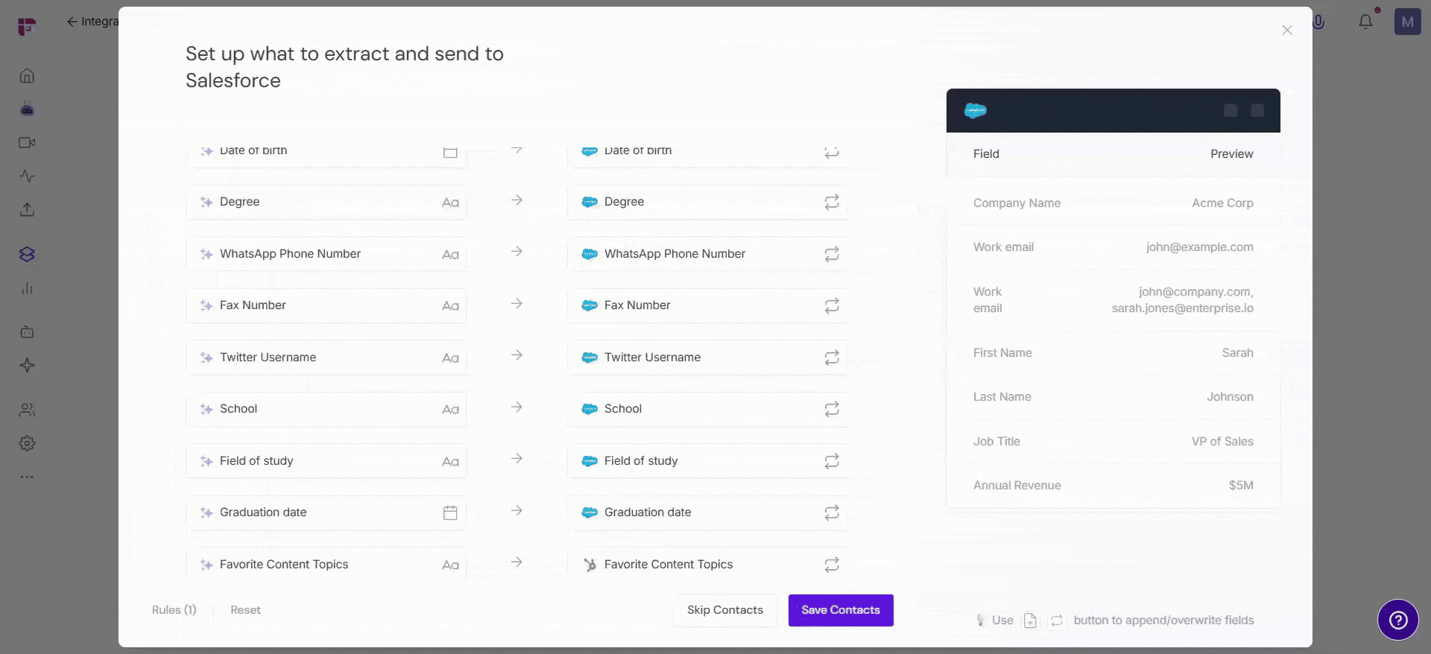Click the notification bell icon
The image size is (1431, 654).
pyautogui.click(x=1365, y=22)
